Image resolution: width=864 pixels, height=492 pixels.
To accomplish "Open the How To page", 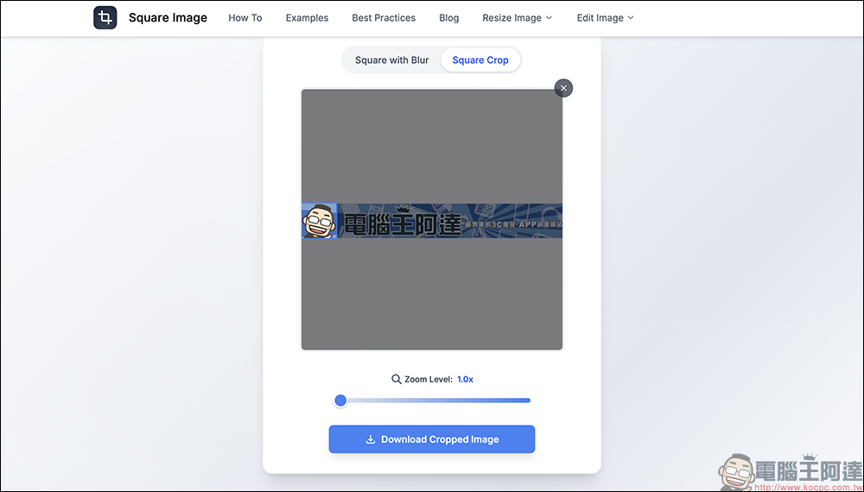I will coord(245,17).
